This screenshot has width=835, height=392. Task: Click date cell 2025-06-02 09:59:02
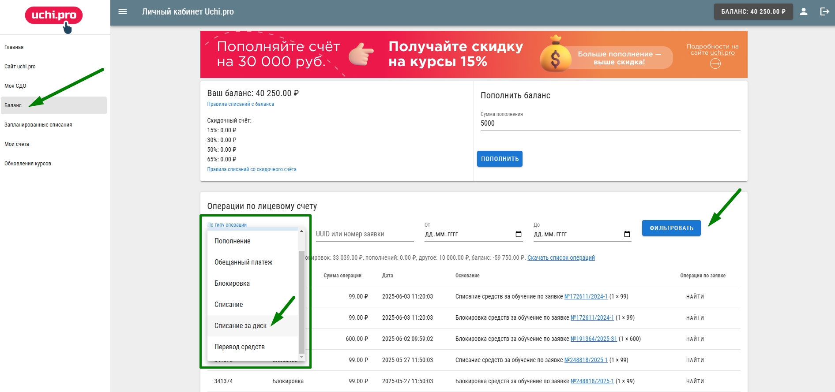click(x=407, y=339)
